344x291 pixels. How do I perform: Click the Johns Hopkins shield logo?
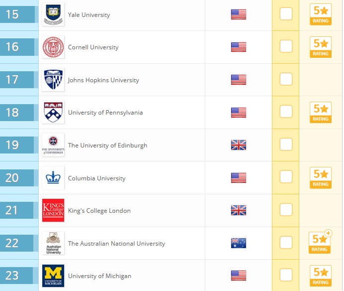pos(53,80)
